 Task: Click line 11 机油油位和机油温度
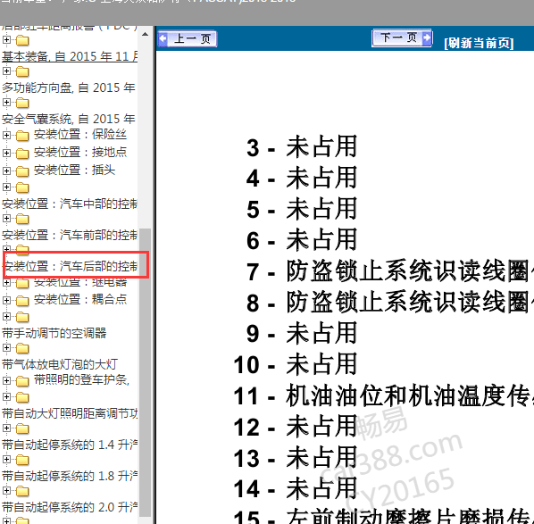(x=383, y=396)
